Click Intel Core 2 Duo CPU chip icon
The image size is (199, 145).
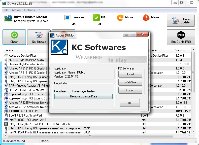tap(6, 124)
